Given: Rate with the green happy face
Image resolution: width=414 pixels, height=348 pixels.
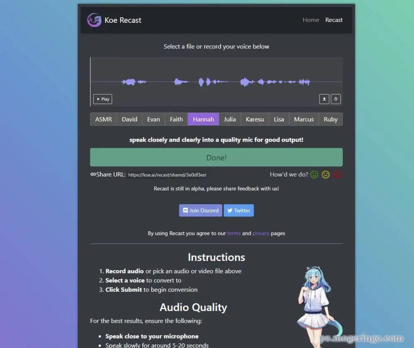Looking at the screenshot, I should click(314, 175).
